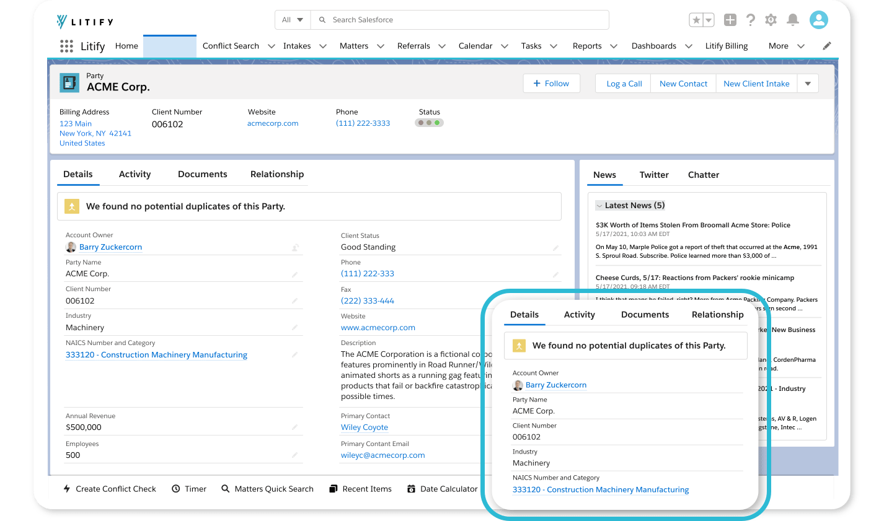
Task: Open the Construction Machinery Manufacturing NAICS link
Action: click(156, 355)
